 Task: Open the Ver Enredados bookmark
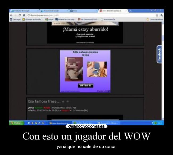(88, 19)
